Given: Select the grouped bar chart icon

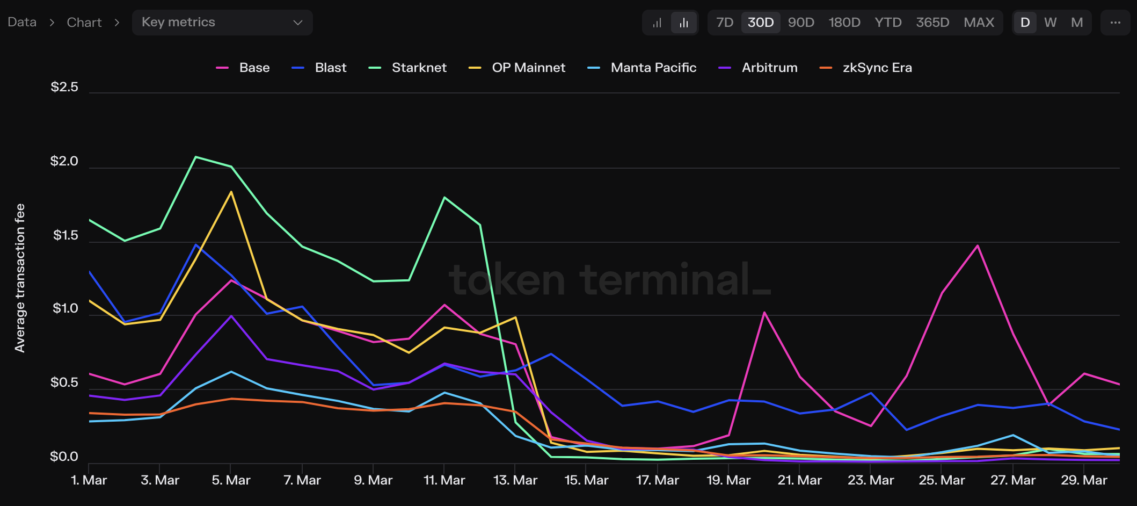Looking at the screenshot, I should pos(683,23).
